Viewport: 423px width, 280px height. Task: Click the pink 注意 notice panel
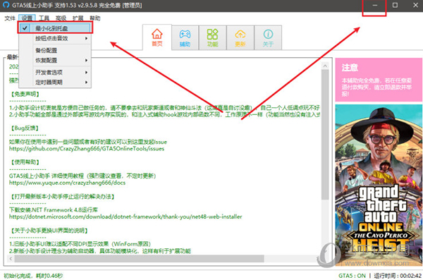379,80
